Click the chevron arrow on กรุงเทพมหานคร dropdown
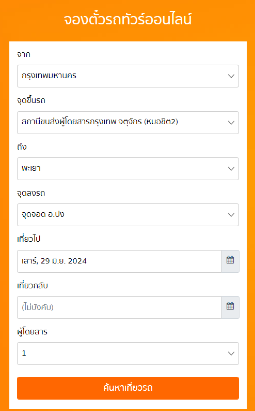This screenshot has width=255, height=411. coord(231,76)
